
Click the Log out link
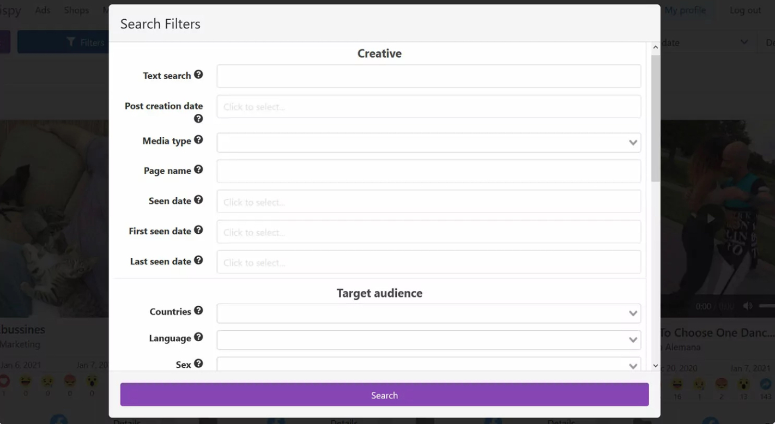(744, 10)
